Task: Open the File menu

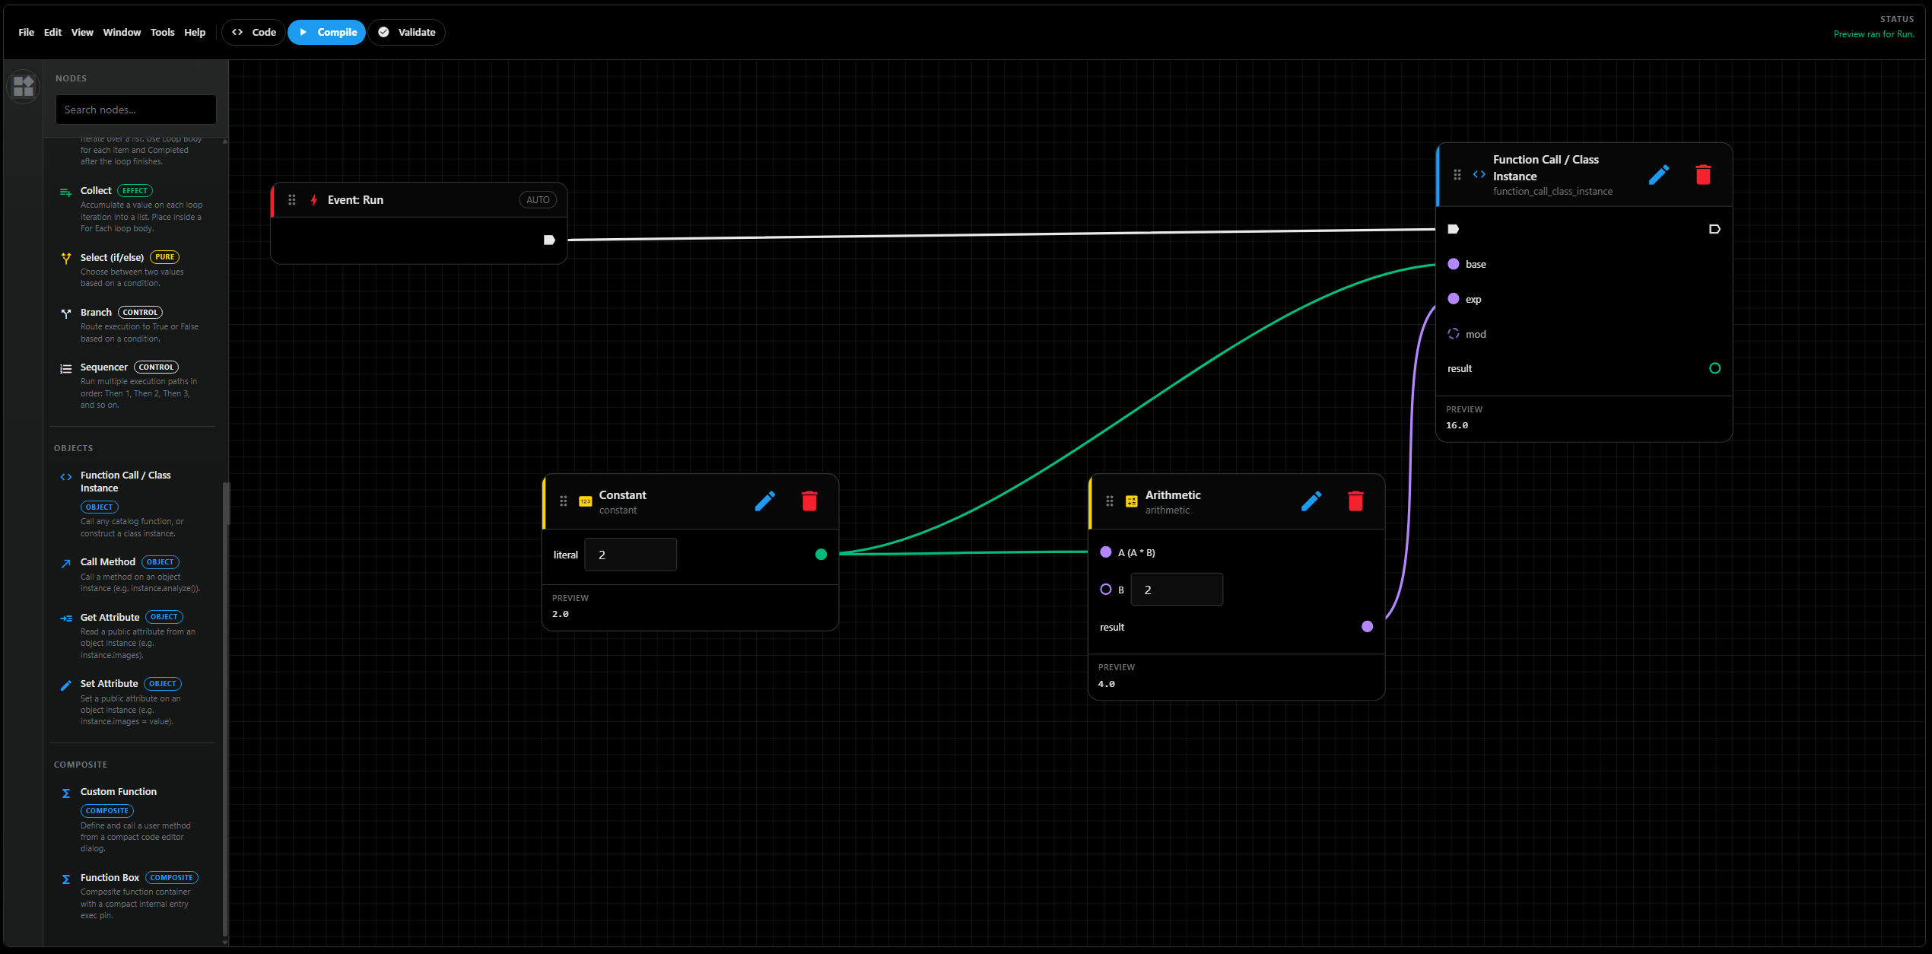Action: click(x=26, y=32)
